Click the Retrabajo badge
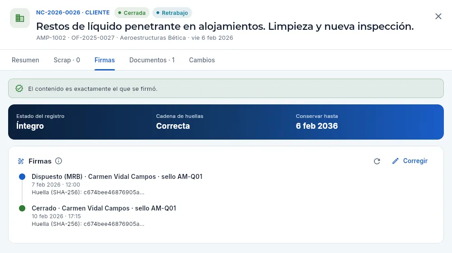This screenshot has height=253, width=452. [x=172, y=13]
